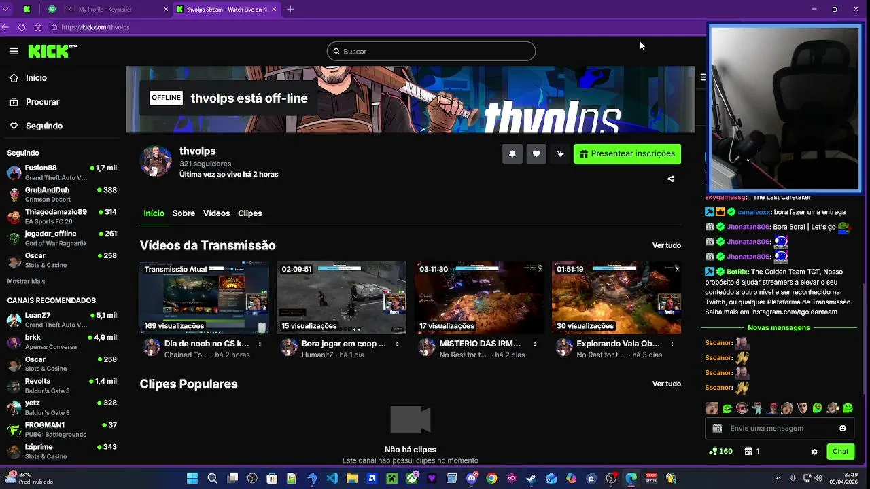Play the 02:09:51 video thumbnail
This screenshot has width=870, height=489.
pos(341,297)
